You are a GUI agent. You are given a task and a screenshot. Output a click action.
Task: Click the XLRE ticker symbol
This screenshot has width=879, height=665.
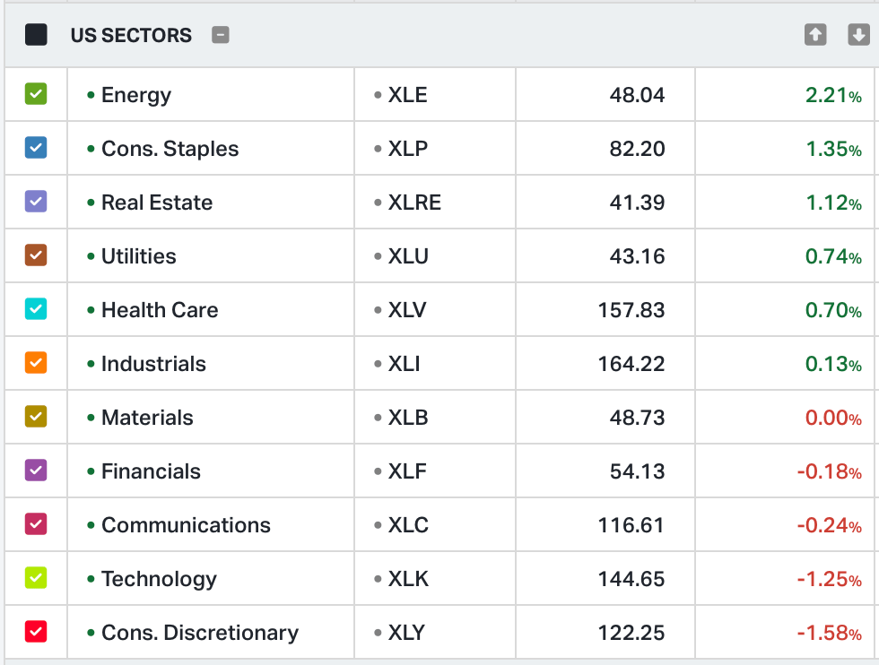pos(414,203)
